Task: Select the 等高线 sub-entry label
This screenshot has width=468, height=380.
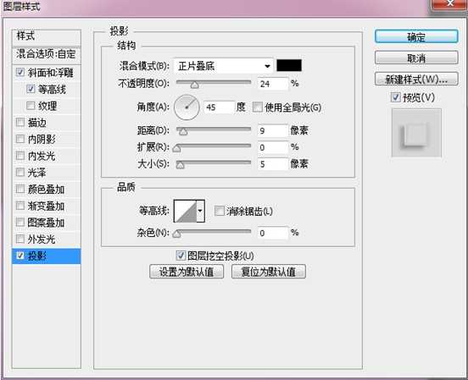Action: click(x=52, y=89)
